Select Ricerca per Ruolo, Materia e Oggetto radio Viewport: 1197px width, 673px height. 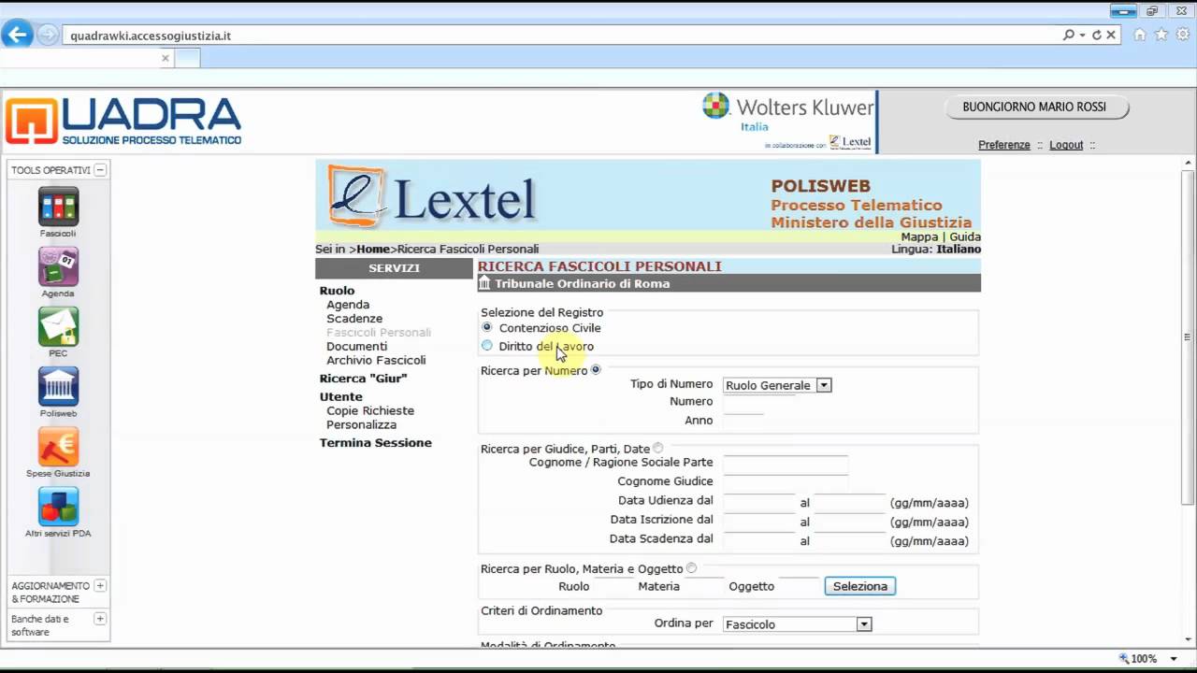(x=692, y=568)
